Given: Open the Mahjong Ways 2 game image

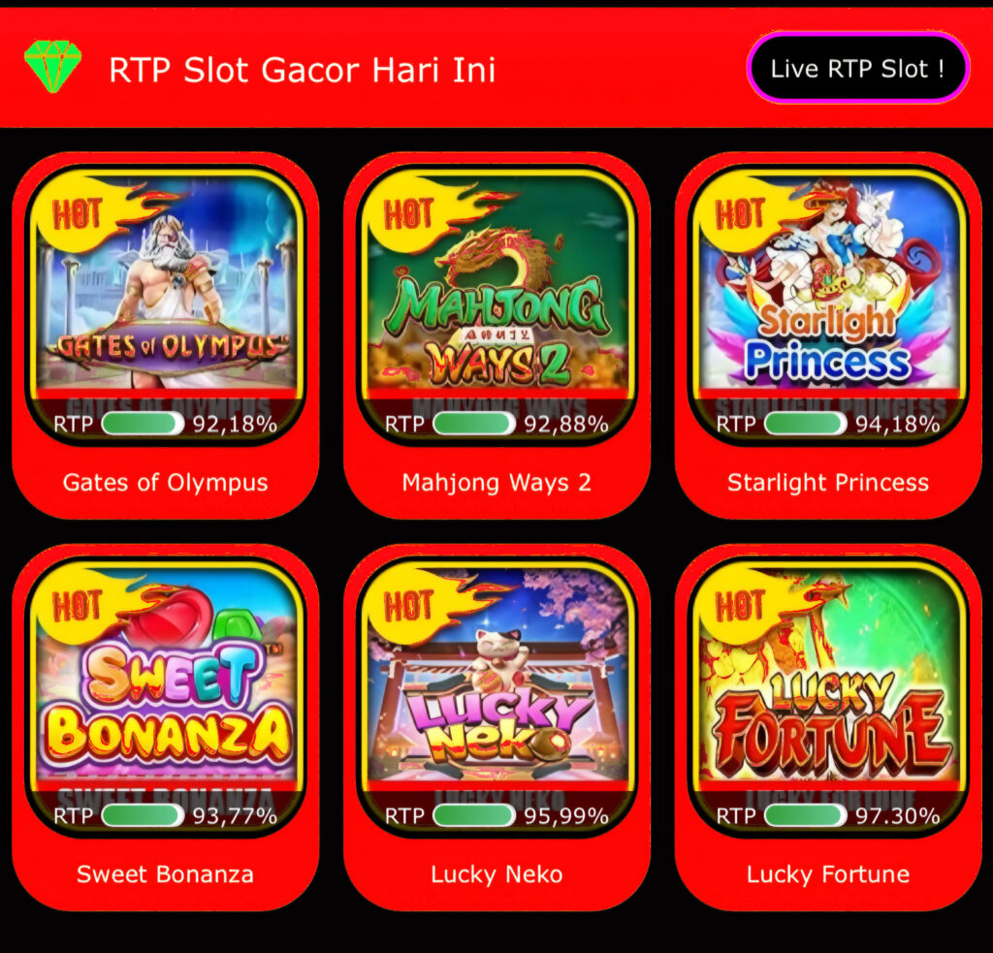Looking at the screenshot, I should click(497, 306).
